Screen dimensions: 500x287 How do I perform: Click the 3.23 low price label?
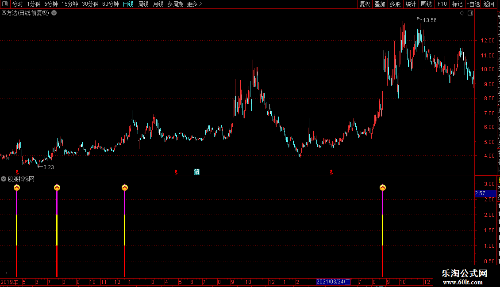click(x=49, y=167)
